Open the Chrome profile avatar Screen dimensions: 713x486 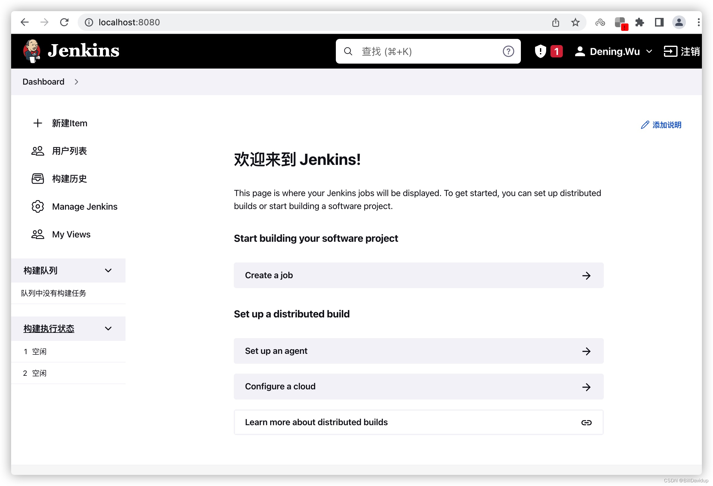[x=679, y=22]
